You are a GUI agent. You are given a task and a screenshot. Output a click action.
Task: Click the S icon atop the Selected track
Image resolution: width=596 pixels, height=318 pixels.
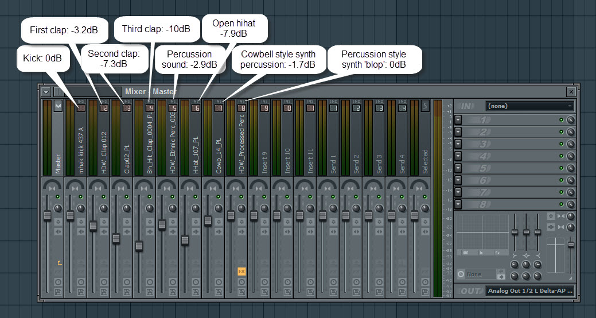425,106
